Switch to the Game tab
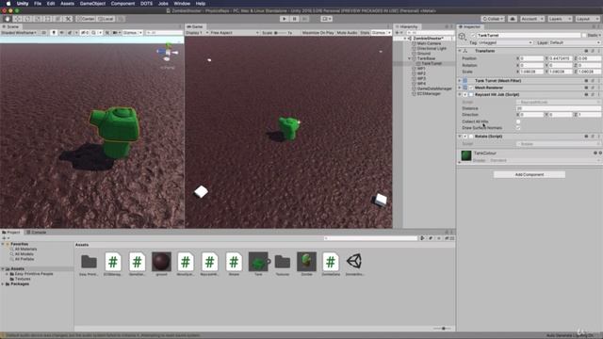The height and width of the screenshot is (339, 603). (196, 27)
